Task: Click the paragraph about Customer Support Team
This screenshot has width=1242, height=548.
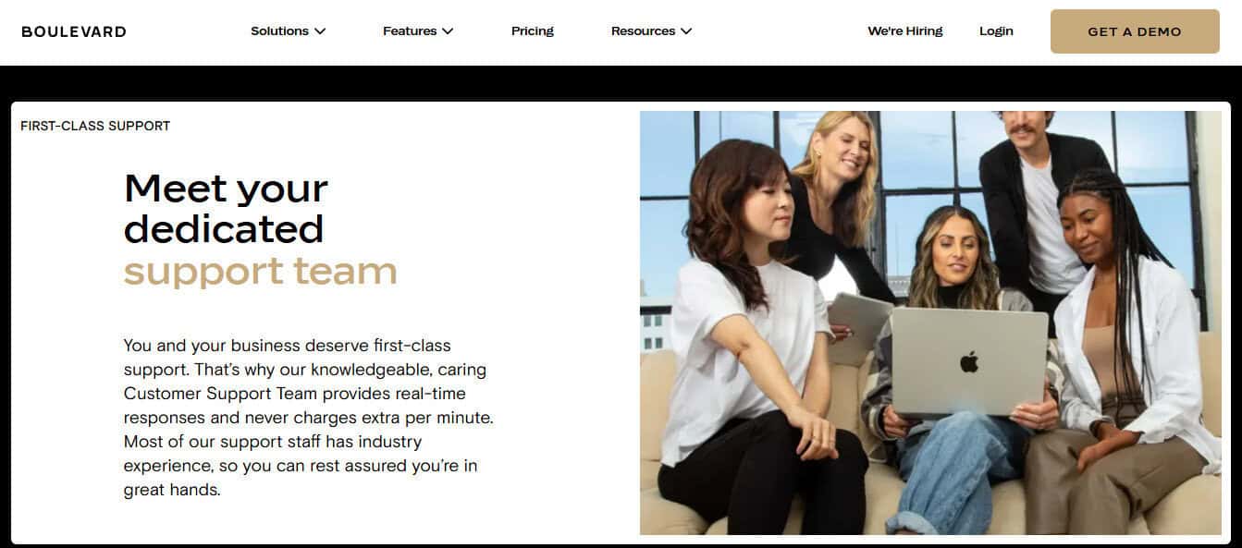Action: (x=309, y=418)
